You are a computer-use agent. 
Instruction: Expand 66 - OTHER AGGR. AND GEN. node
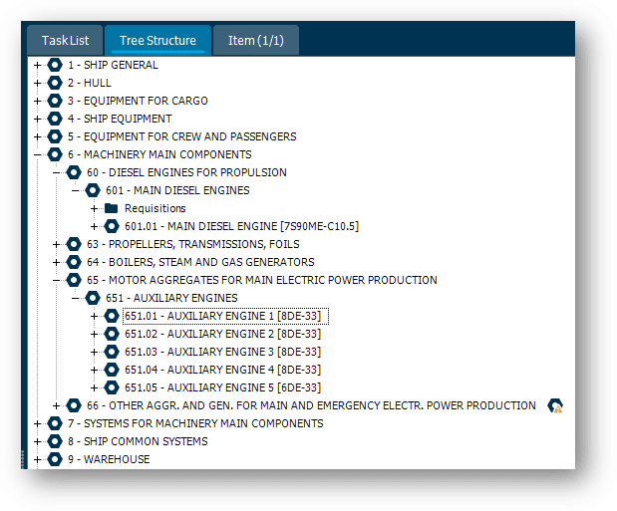click(56, 405)
